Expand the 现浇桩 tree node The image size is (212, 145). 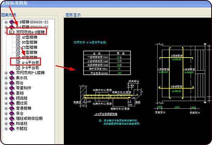[6, 98]
